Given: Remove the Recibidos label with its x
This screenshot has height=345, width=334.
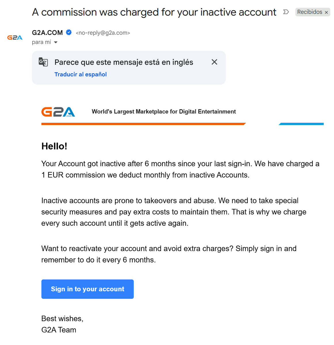Looking at the screenshot, I should pyautogui.click(x=326, y=12).
